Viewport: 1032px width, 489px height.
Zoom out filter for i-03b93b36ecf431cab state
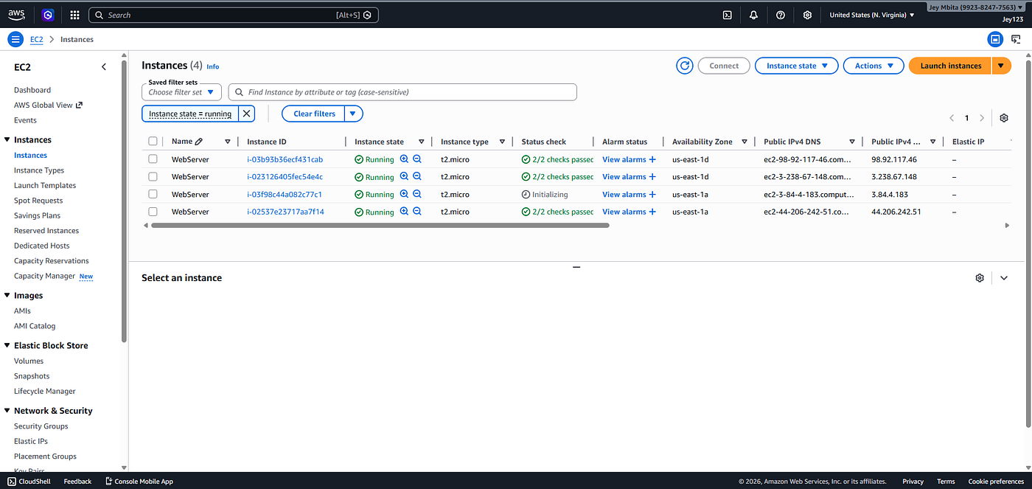tap(416, 159)
